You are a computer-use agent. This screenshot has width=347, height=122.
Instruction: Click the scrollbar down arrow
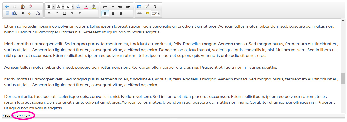click(x=343, y=111)
